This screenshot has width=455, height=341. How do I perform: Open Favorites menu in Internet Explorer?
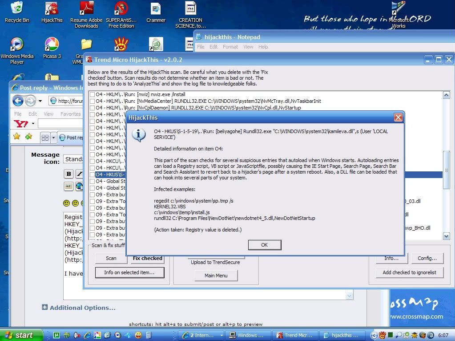click(x=71, y=114)
